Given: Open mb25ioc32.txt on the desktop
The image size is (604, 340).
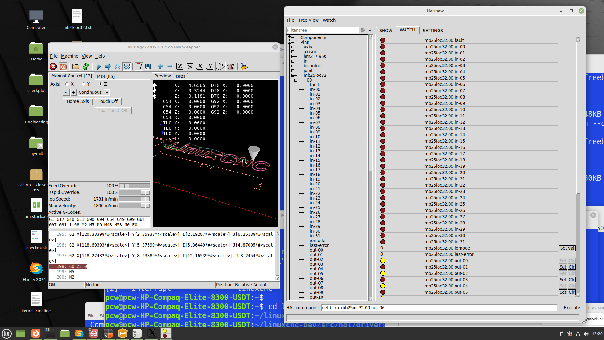Looking at the screenshot, I should coord(77,20).
